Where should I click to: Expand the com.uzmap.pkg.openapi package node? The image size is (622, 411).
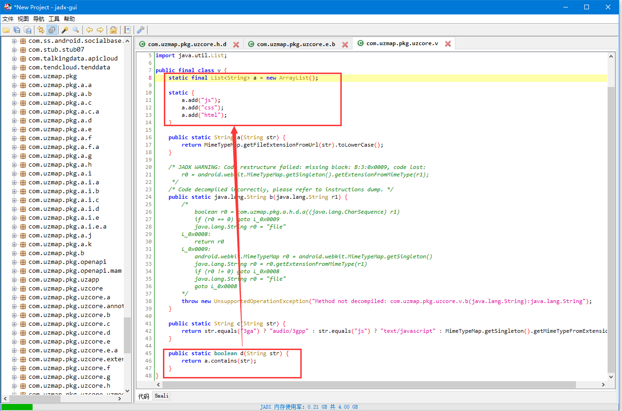[14, 262]
